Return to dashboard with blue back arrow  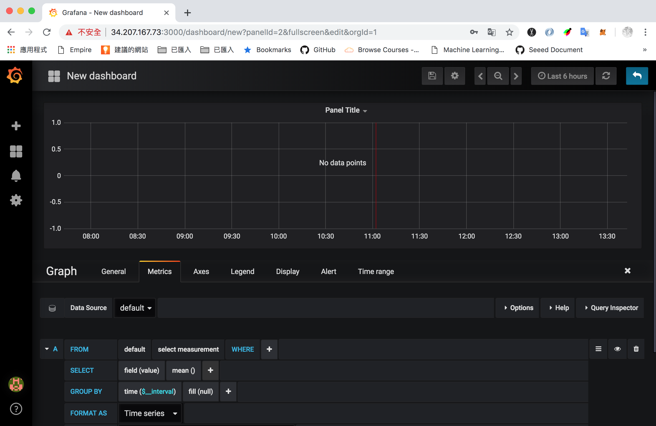click(x=637, y=76)
